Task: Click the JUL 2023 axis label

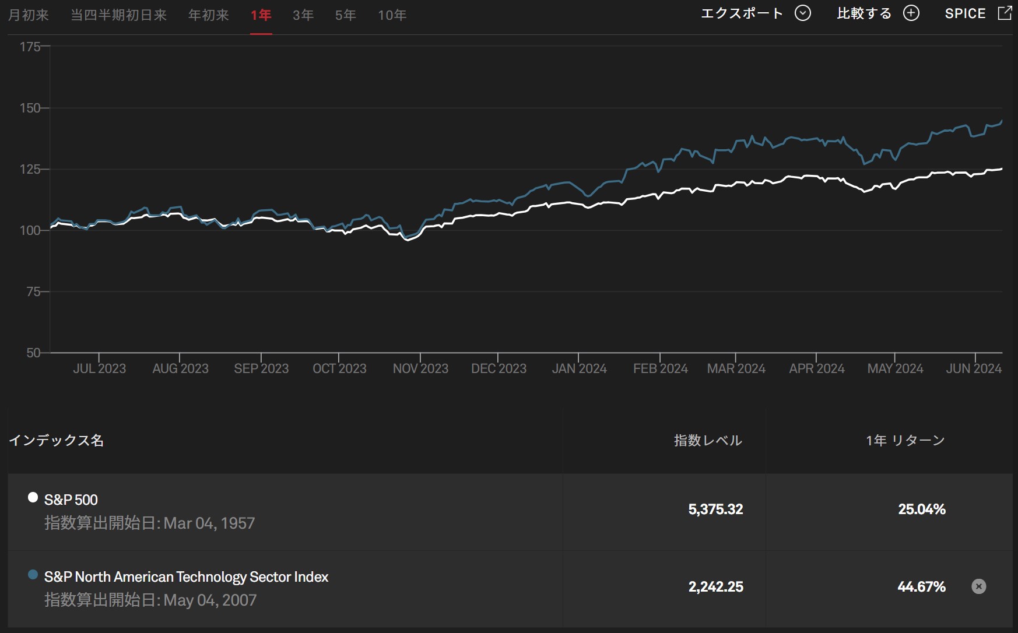Action: [99, 369]
